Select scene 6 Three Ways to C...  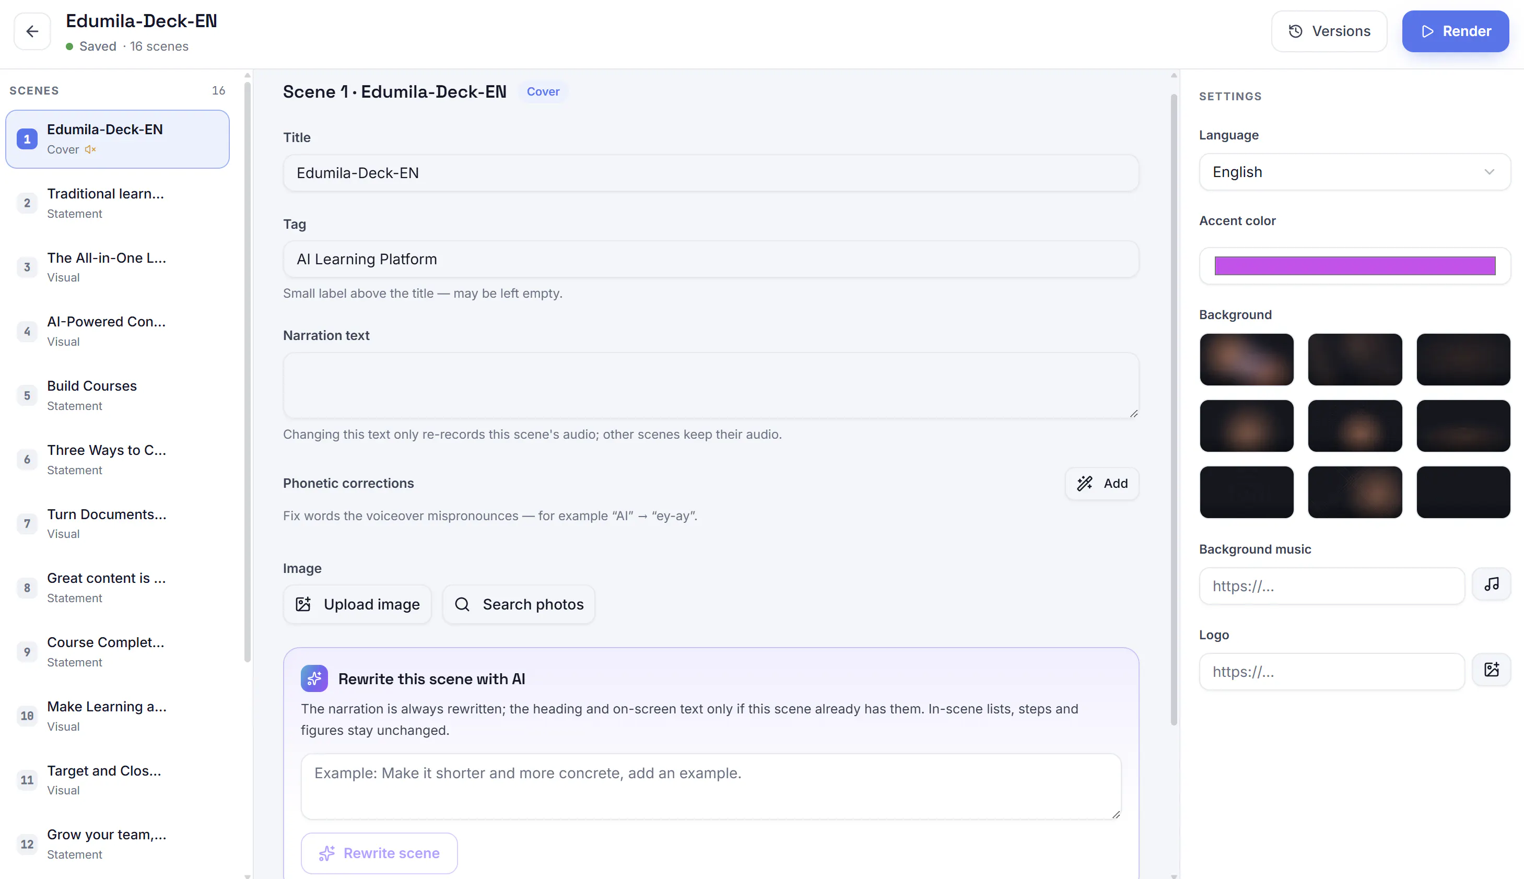click(118, 460)
